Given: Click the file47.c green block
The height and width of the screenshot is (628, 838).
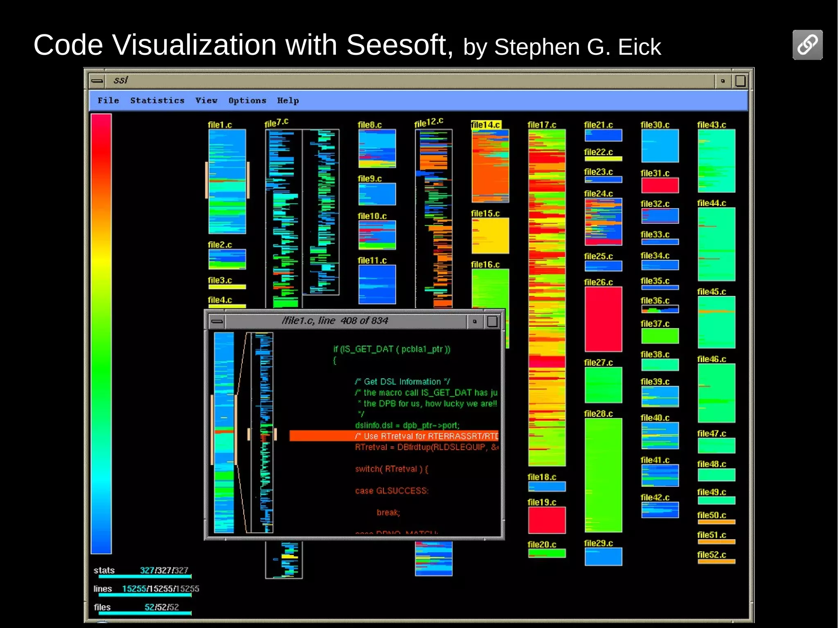Looking at the screenshot, I should [x=716, y=446].
